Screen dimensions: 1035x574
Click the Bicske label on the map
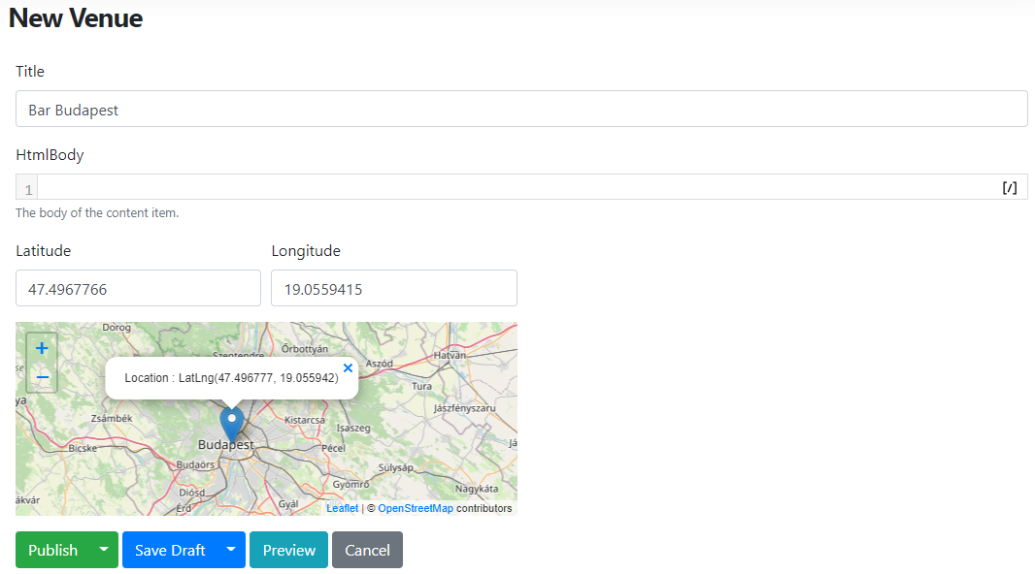pyautogui.click(x=83, y=448)
